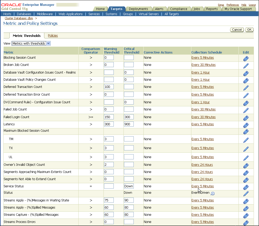Click edit icon for Owner's Invalid Object Count

coord(246,166)
